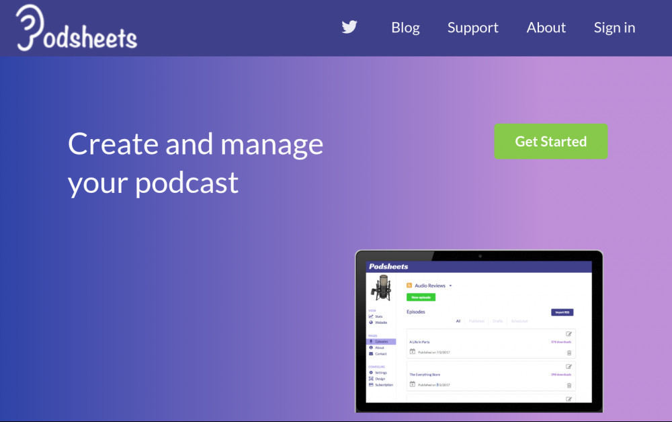672x422 pixels.
Task: Select Episodes in the preview sidebar
Action: click(381, 341)
